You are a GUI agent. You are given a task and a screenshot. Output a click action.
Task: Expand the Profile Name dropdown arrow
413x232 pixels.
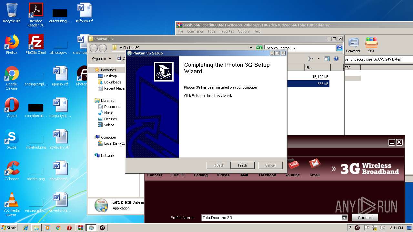tap(344, 218)
